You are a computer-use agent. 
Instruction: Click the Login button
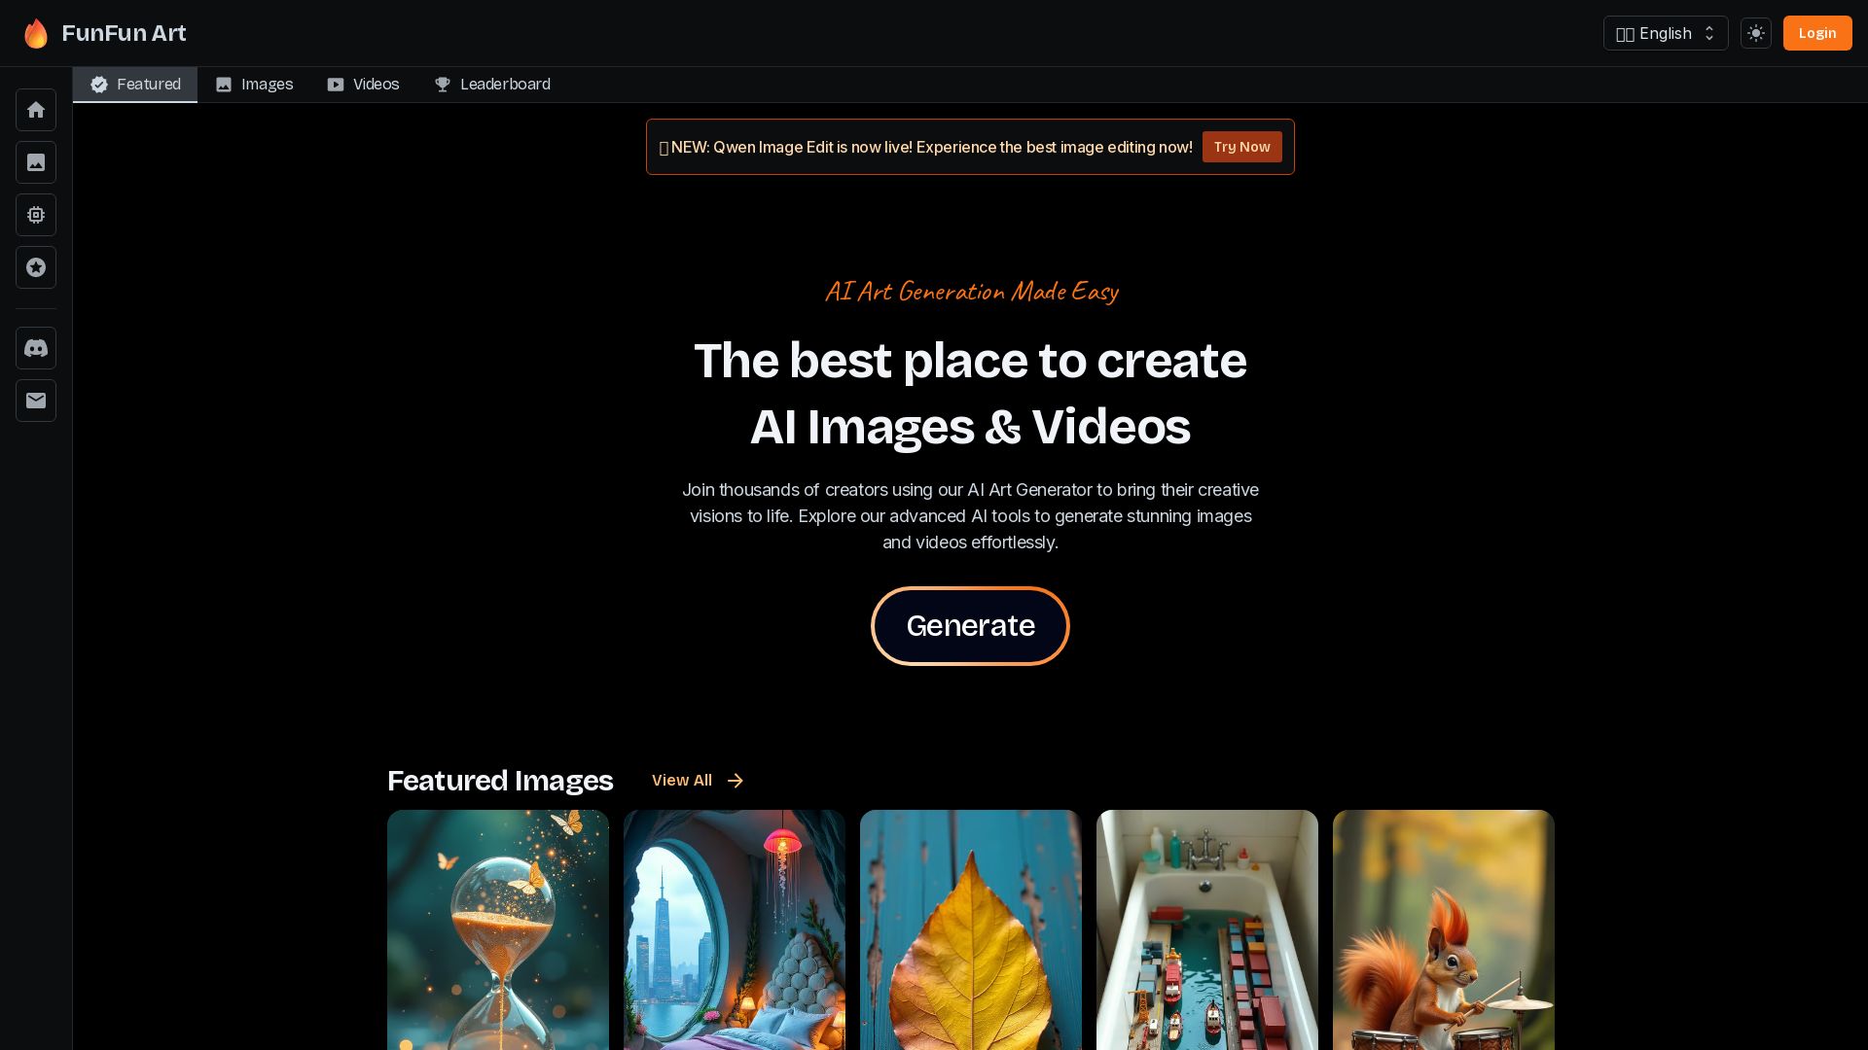point(1817,33)
